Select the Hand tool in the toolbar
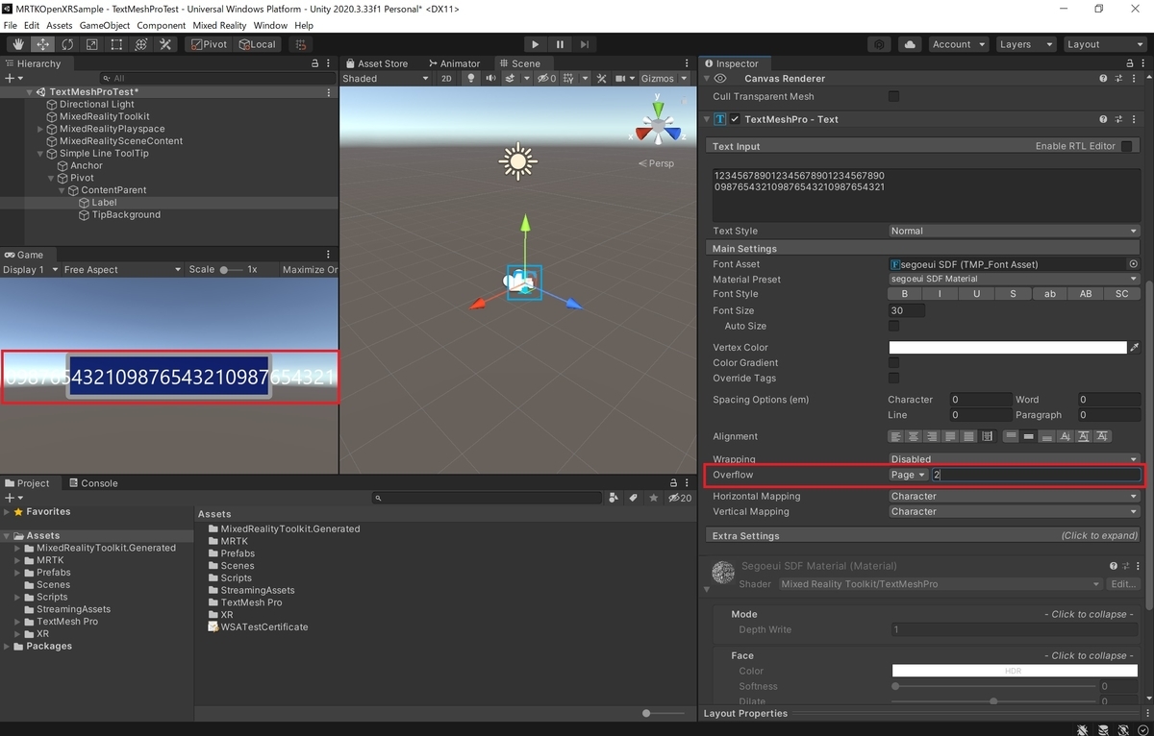The image size is (1154, 736). click(18, 44)
